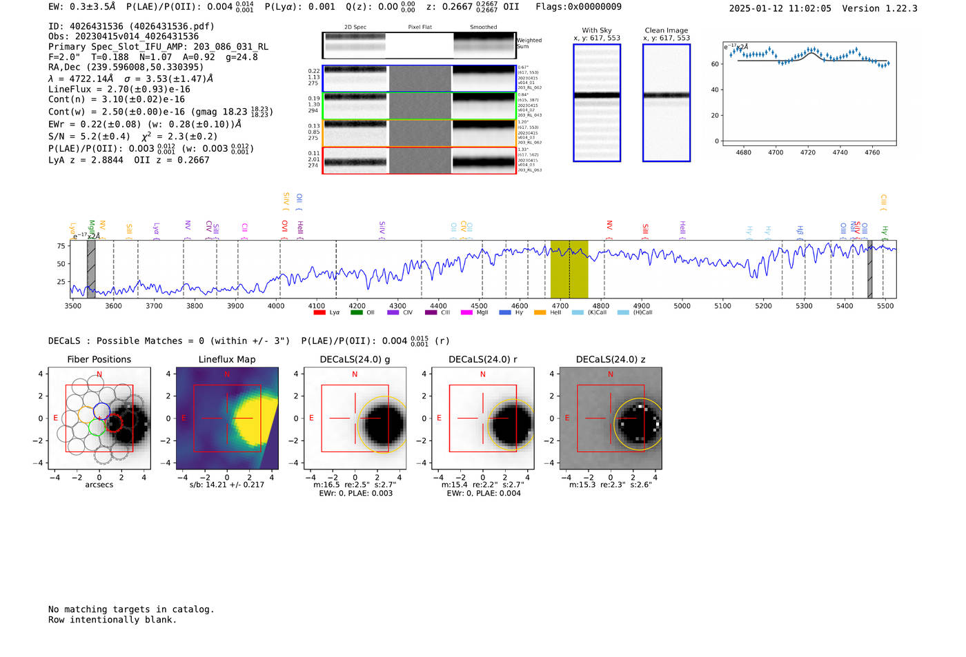This screenshot has height=657, width=966.
Task: Open the DECaLS(24.0) r image
Action: [x=482, y=418]
